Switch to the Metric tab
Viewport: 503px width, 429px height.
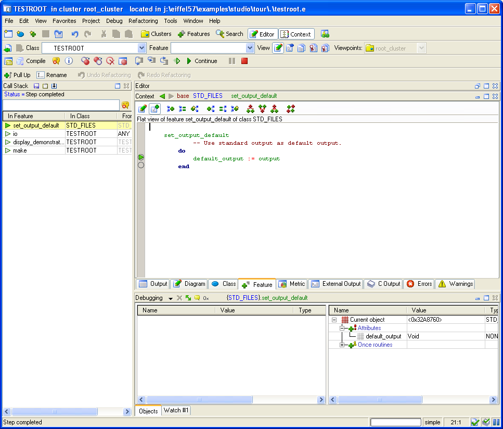click(x=292, y=284)
